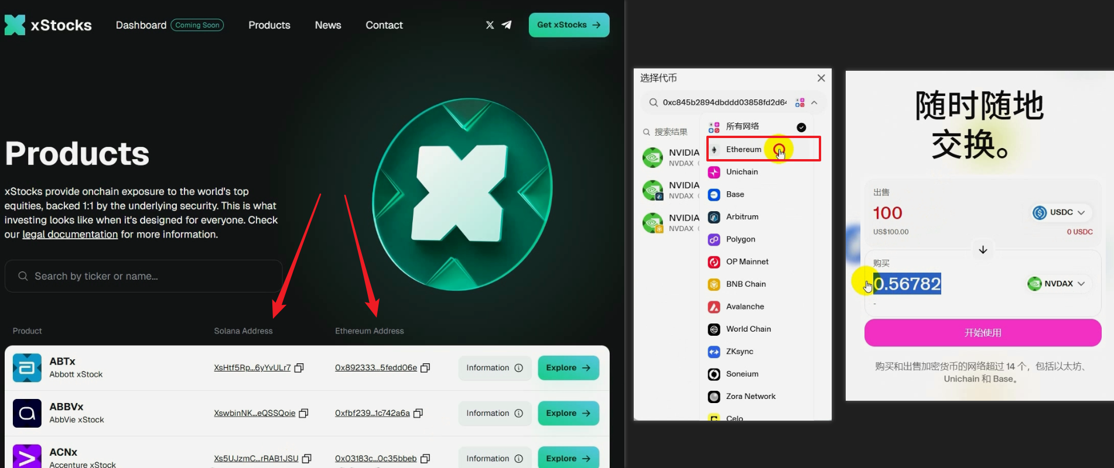This screenshot has width=1114, height=468.
Task: Click Information button for ACNx
Action: (494, 458)
